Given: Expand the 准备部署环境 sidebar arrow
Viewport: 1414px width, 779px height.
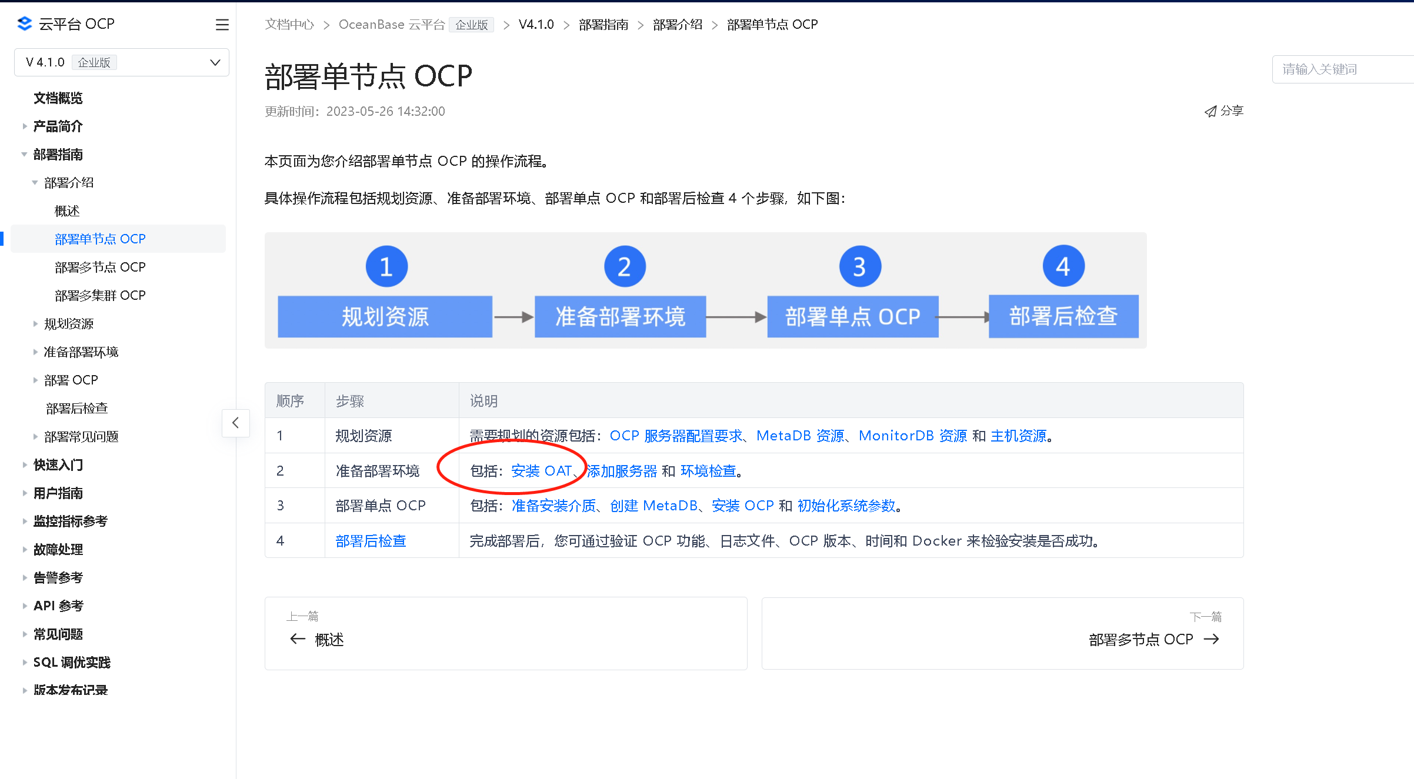Looking at the screenshot, I should pyautogui.click(x=35, y=352).
